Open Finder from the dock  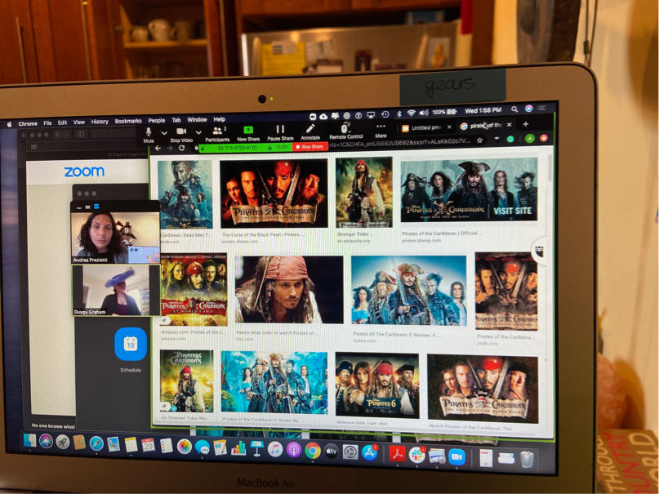tap(29, 441)
